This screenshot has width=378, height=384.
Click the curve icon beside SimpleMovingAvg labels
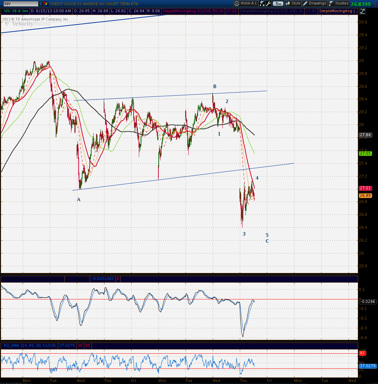(x=362, y=11)
